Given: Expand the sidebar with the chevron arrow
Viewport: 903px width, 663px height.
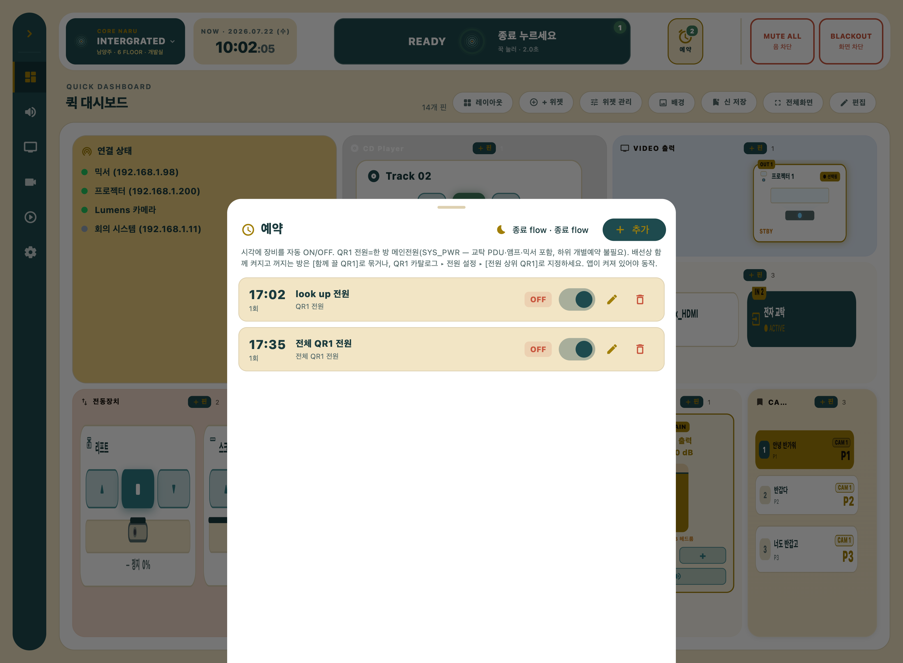Looking at the screenshot, I should [29, 34].
